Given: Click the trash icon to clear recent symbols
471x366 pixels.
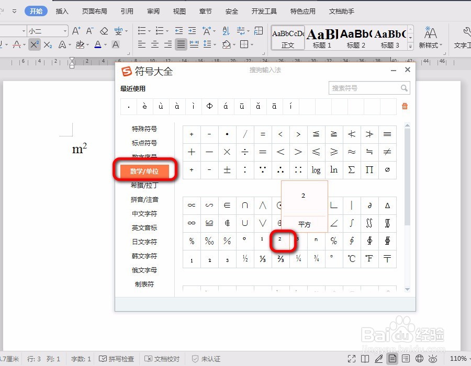Looking at the screenshot, I should (405, 106).
